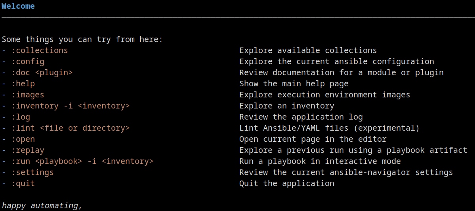Select the ":quit" command
The height and width of the screenshot is (211, 475).
tap(23, 183)
